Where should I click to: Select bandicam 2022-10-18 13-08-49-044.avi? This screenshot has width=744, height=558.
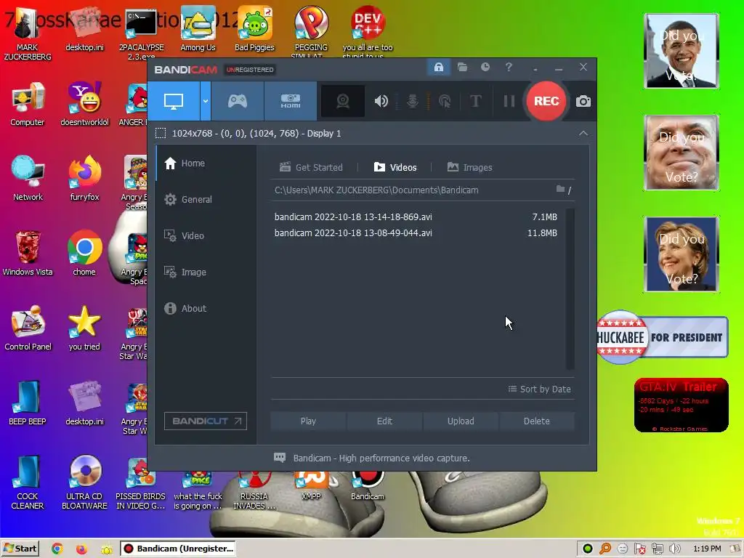(416, 233)
